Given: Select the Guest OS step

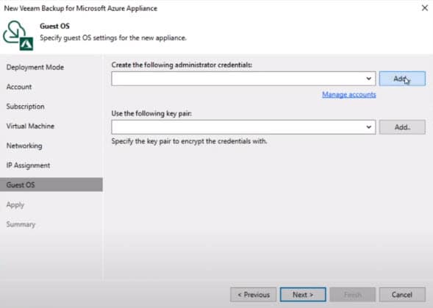Looking at the screenshot, I should click(51, 185).
